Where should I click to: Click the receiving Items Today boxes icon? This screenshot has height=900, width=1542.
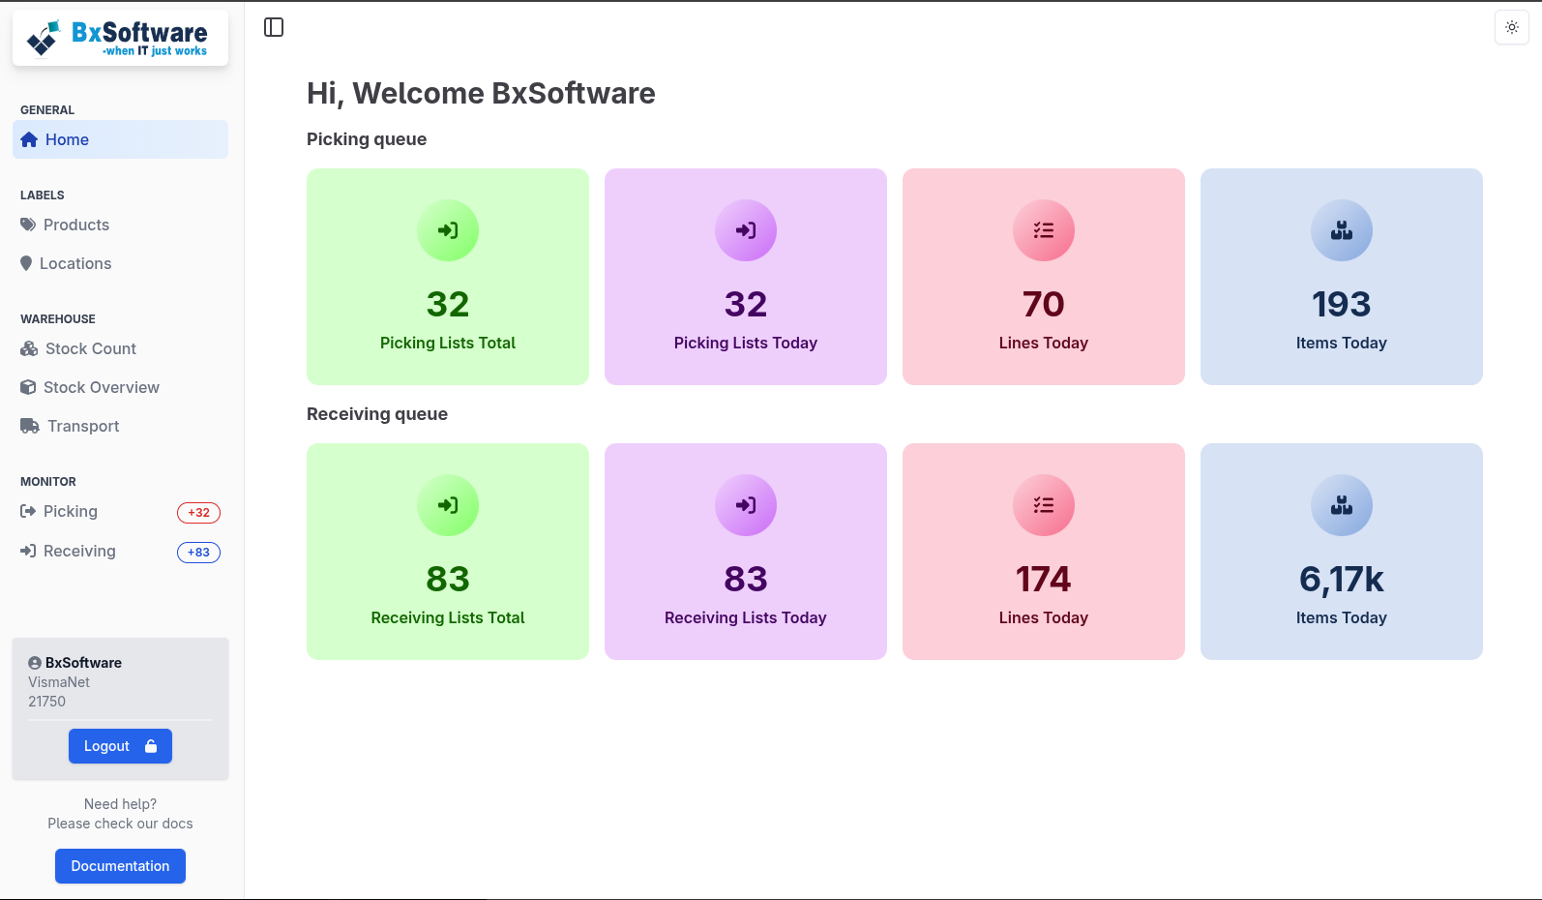point(1342,505)
